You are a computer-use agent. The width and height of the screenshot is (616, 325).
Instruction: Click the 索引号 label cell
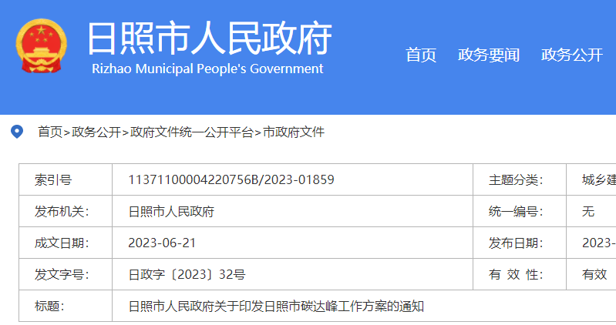click(53, 180)
